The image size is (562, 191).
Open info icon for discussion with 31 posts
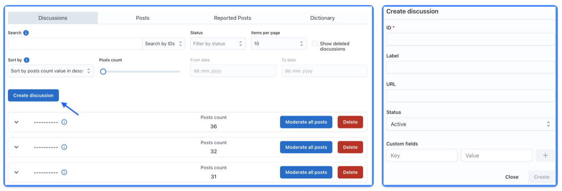[64, 172]
